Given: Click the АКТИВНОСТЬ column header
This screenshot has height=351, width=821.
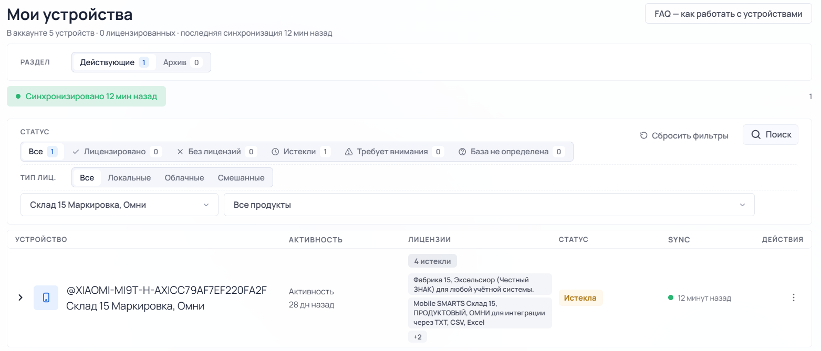Looking at the screenshot, I should [316, 240].
